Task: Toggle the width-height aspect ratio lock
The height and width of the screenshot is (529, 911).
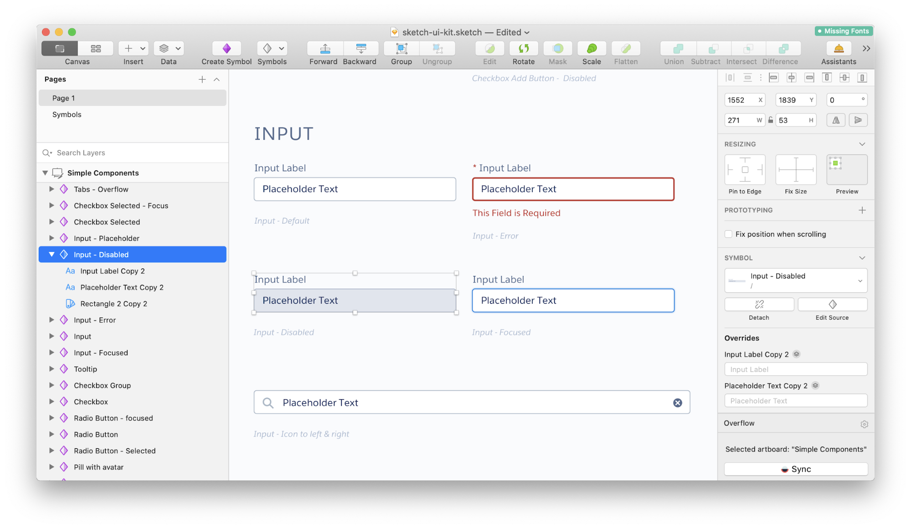Action: (x=770, y=120)
